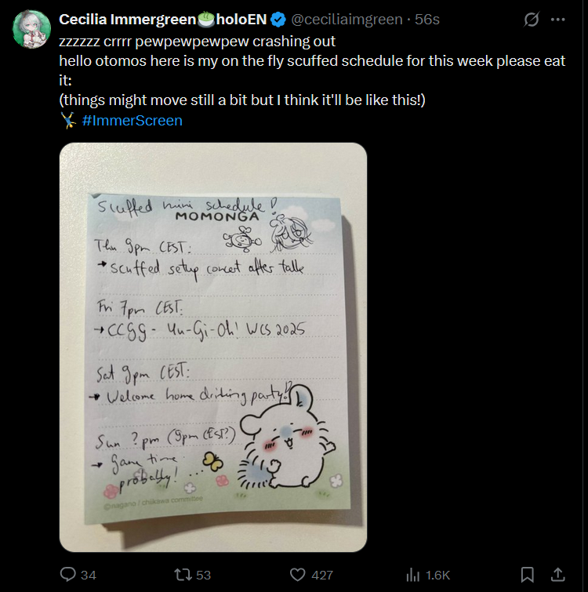588x592 pixels.
Task: Click the Cecilia Immergreen display name
Action: tap(125, 20)
